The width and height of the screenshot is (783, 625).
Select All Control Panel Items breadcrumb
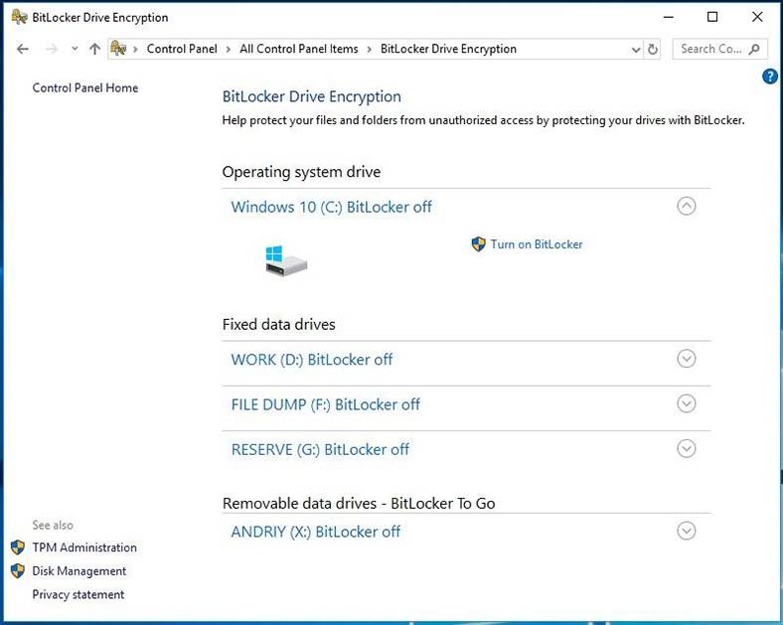pyautogui.click(x=299, y=49)
